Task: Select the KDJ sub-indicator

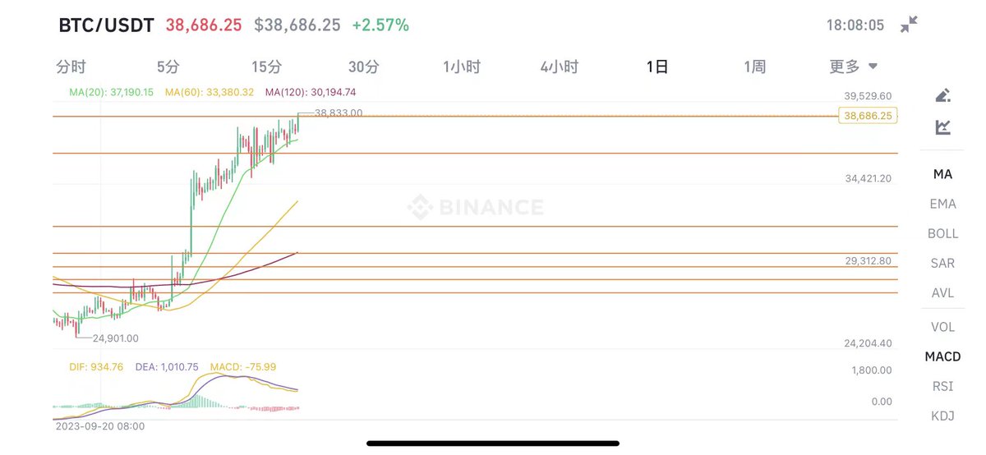Action: tap(942, 416)
